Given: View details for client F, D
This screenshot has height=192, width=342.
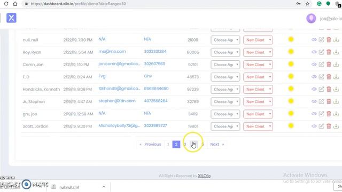Looking at the screenshot, I should pyautogui.click(x=314, y=77).
